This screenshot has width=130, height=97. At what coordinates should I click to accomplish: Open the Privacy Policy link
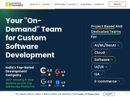[x=93, y=94]
